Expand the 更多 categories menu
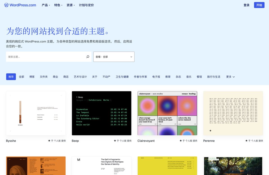This screenshot has height=175, width=269. (230, 77)
